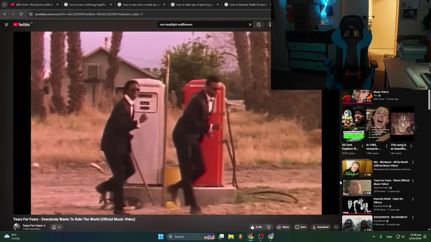Open the weather widget showing 16°C Cloudy

pos(12,237)
